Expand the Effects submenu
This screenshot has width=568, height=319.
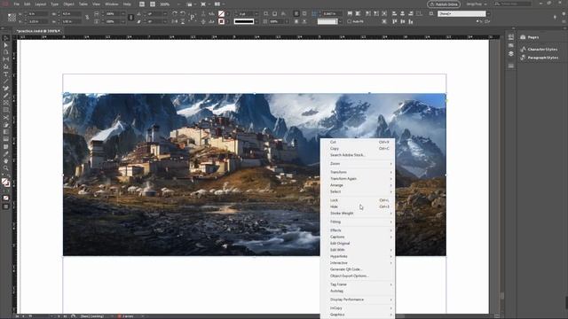pos(358,230)
